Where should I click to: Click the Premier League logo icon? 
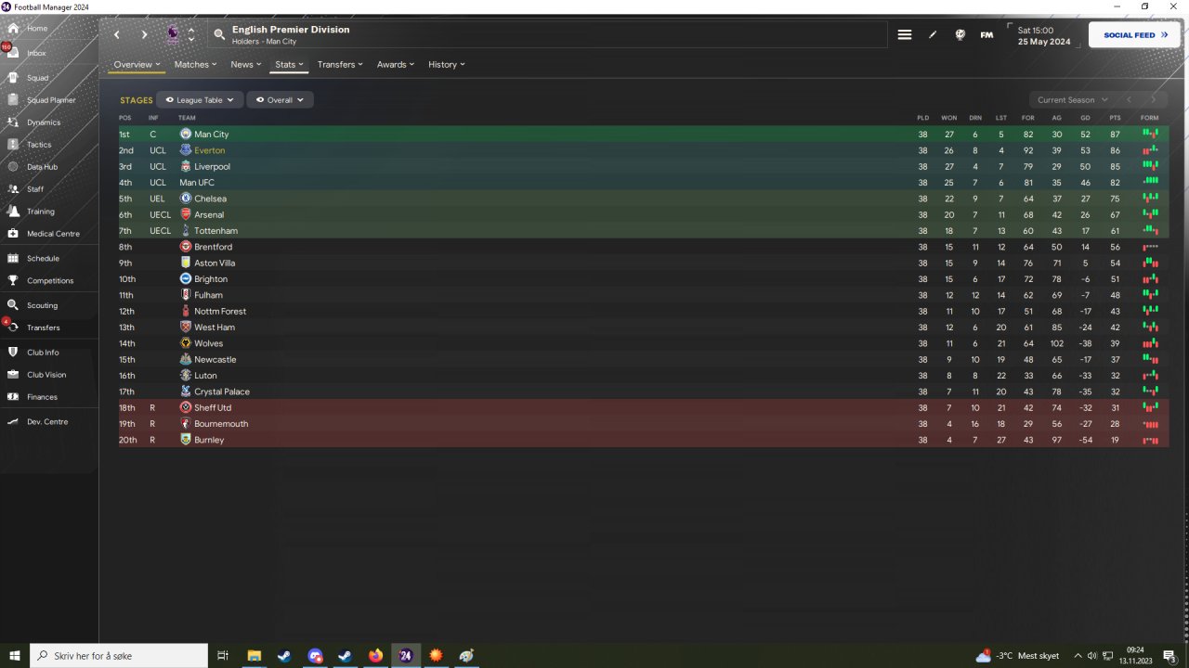174,34
